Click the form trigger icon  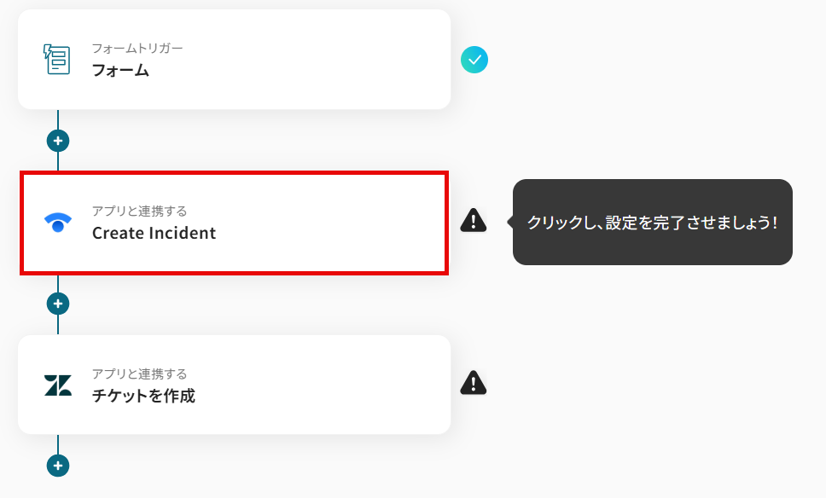(57, 60)
